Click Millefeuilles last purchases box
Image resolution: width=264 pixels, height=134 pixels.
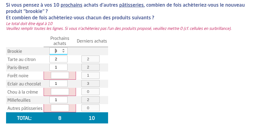(x=91, y=100)
